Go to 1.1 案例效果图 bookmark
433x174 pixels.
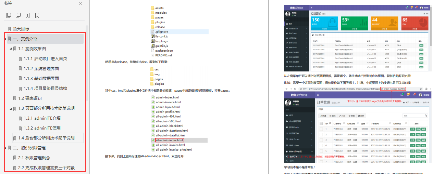(x=32, y=49)
